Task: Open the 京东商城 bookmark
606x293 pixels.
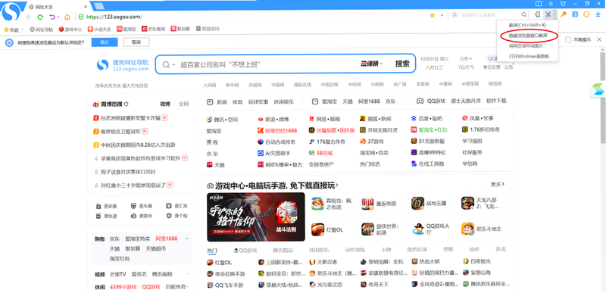Action: [154, 29]
